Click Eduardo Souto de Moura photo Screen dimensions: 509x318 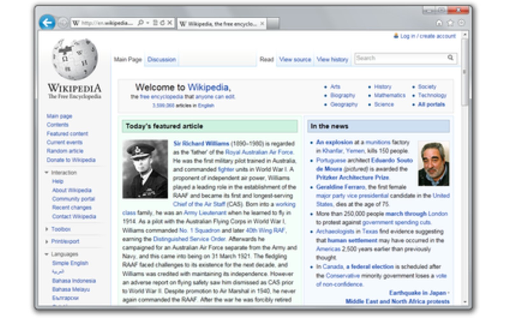point(434,164)
